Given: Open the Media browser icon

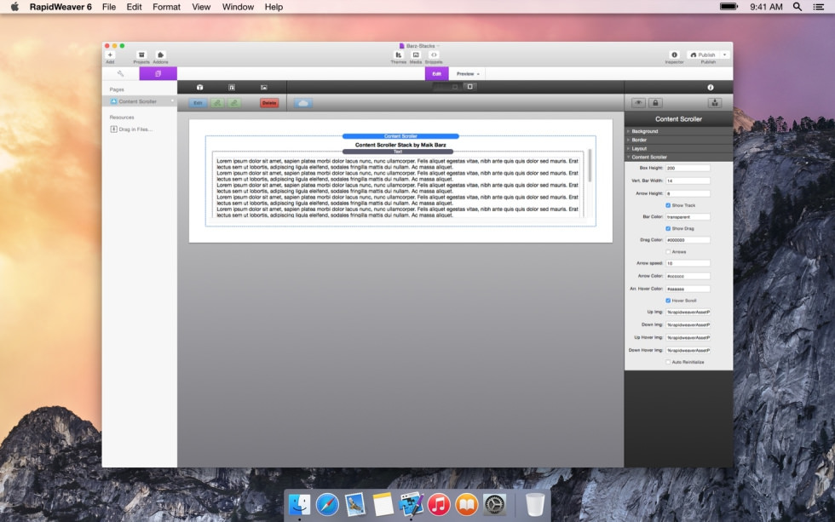Looking at the screenshot, I should [416, 54].
